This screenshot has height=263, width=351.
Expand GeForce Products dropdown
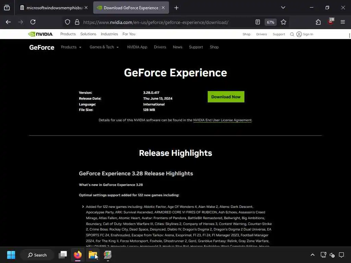pos(71,47)
